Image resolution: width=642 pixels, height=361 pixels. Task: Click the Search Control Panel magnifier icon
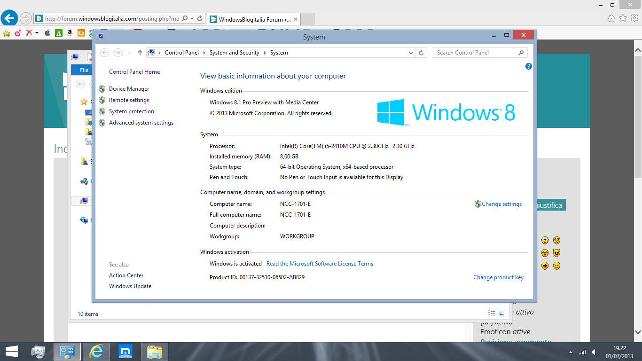point(521,53)
